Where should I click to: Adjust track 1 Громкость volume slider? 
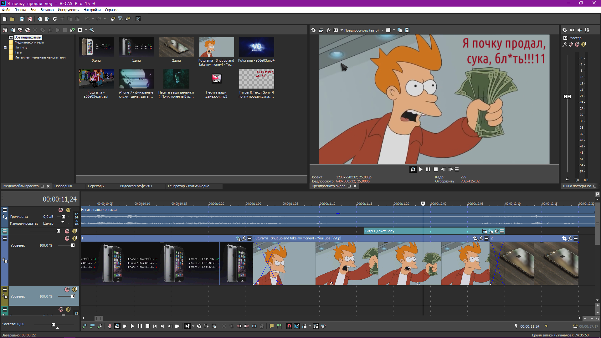[63, 217]
